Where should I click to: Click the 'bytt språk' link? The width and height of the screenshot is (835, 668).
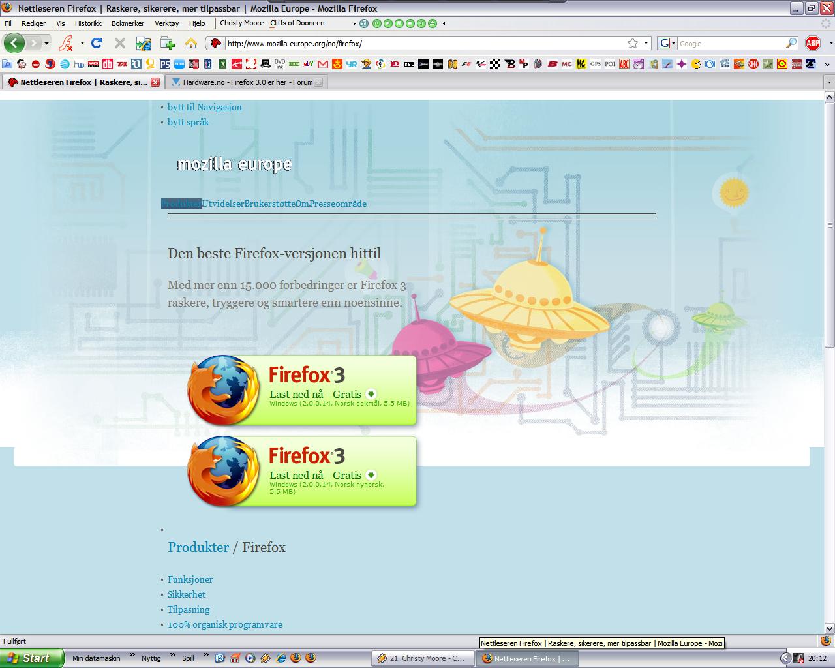pos(189,122)
